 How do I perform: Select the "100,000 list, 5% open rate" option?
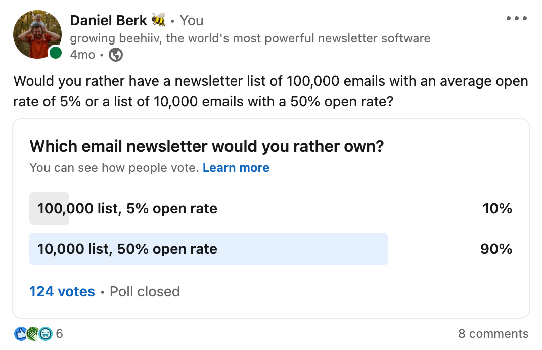tap(127, 208)
